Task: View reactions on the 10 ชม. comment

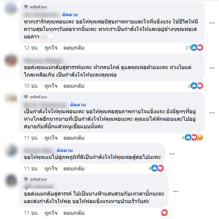Action: pyautogui.click(x=195, y=86)
